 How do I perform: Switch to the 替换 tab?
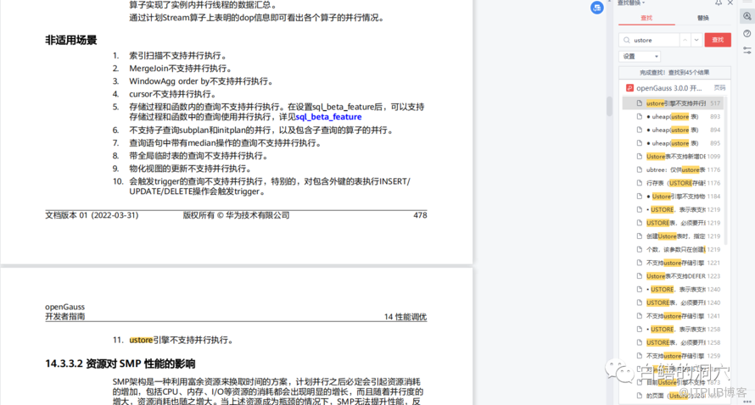703,18
